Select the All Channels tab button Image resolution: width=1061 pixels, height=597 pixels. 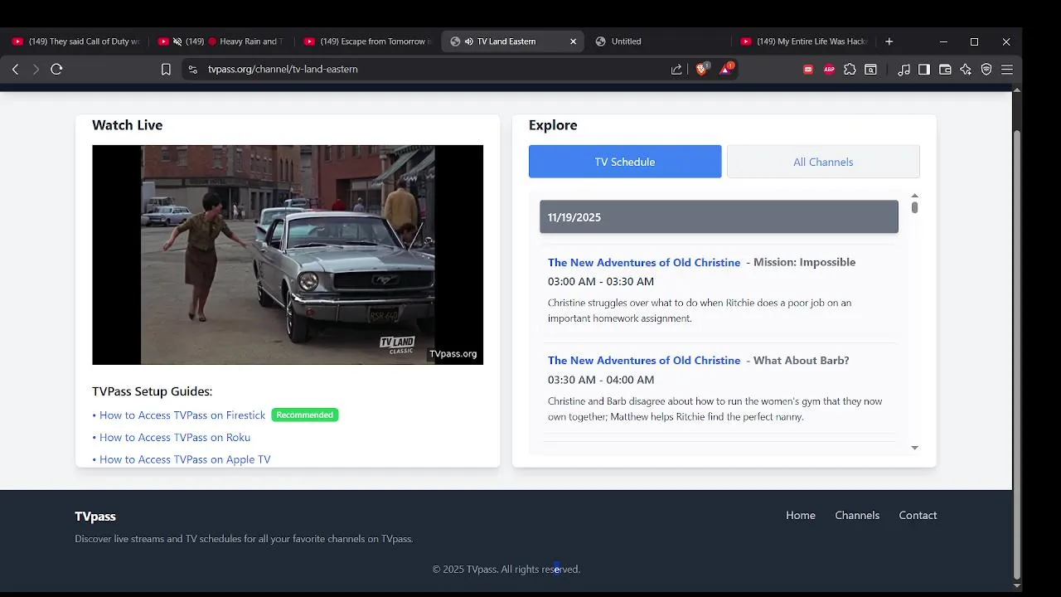click(823, 162)
